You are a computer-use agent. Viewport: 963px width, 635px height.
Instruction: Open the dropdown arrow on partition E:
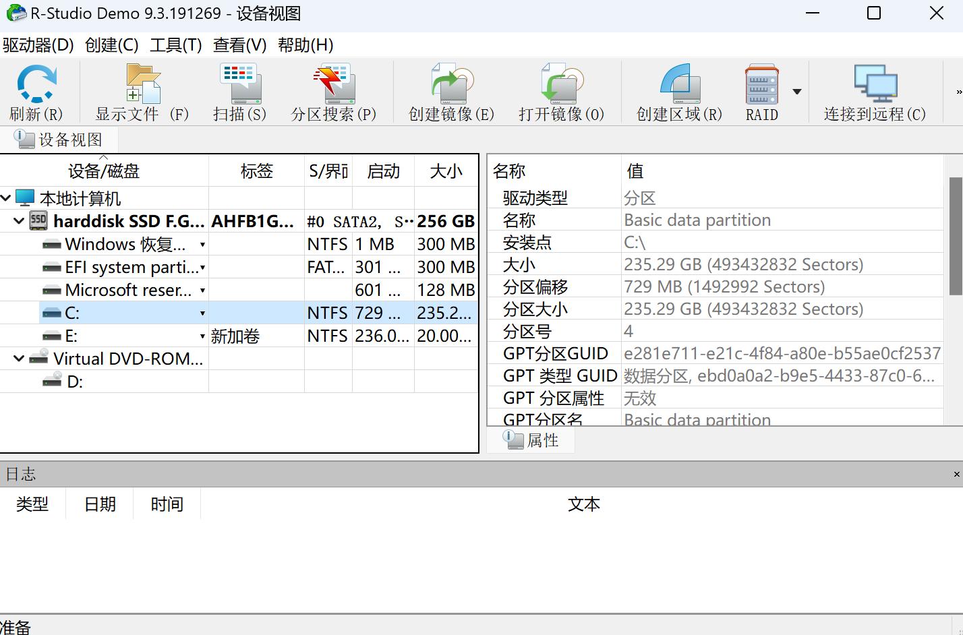(x=202, y=336)
